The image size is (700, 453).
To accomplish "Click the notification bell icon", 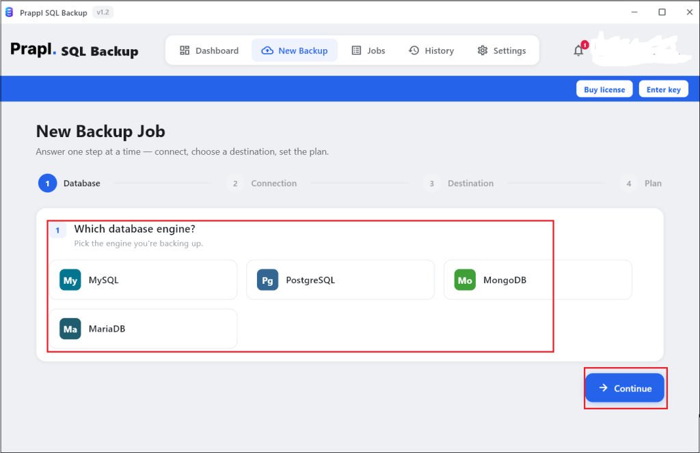I will pyautogui.click(x=578, y=50).
